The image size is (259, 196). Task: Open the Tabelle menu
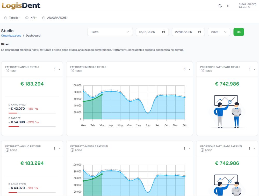click(15, 18)
